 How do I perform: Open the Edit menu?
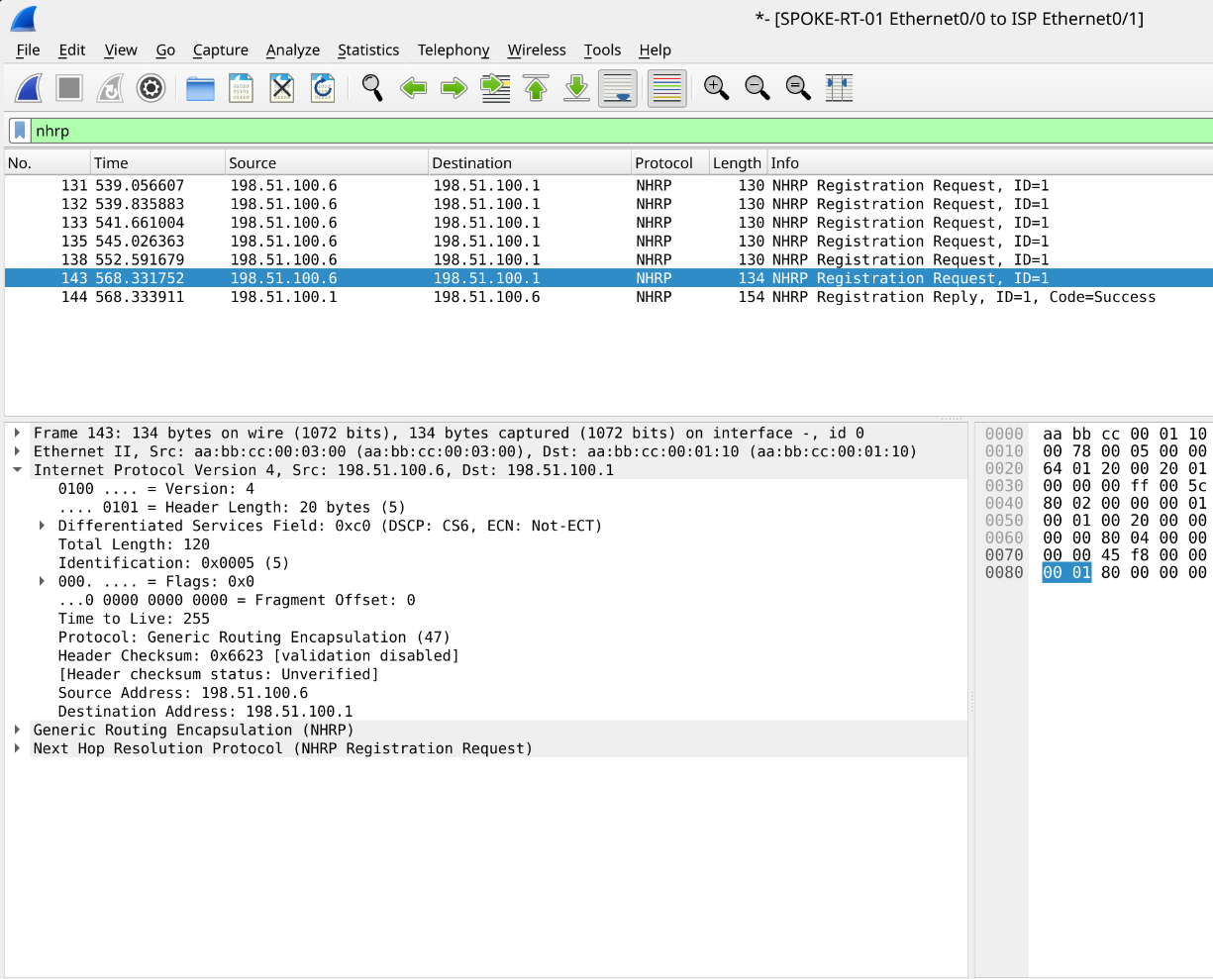point(72,49)
